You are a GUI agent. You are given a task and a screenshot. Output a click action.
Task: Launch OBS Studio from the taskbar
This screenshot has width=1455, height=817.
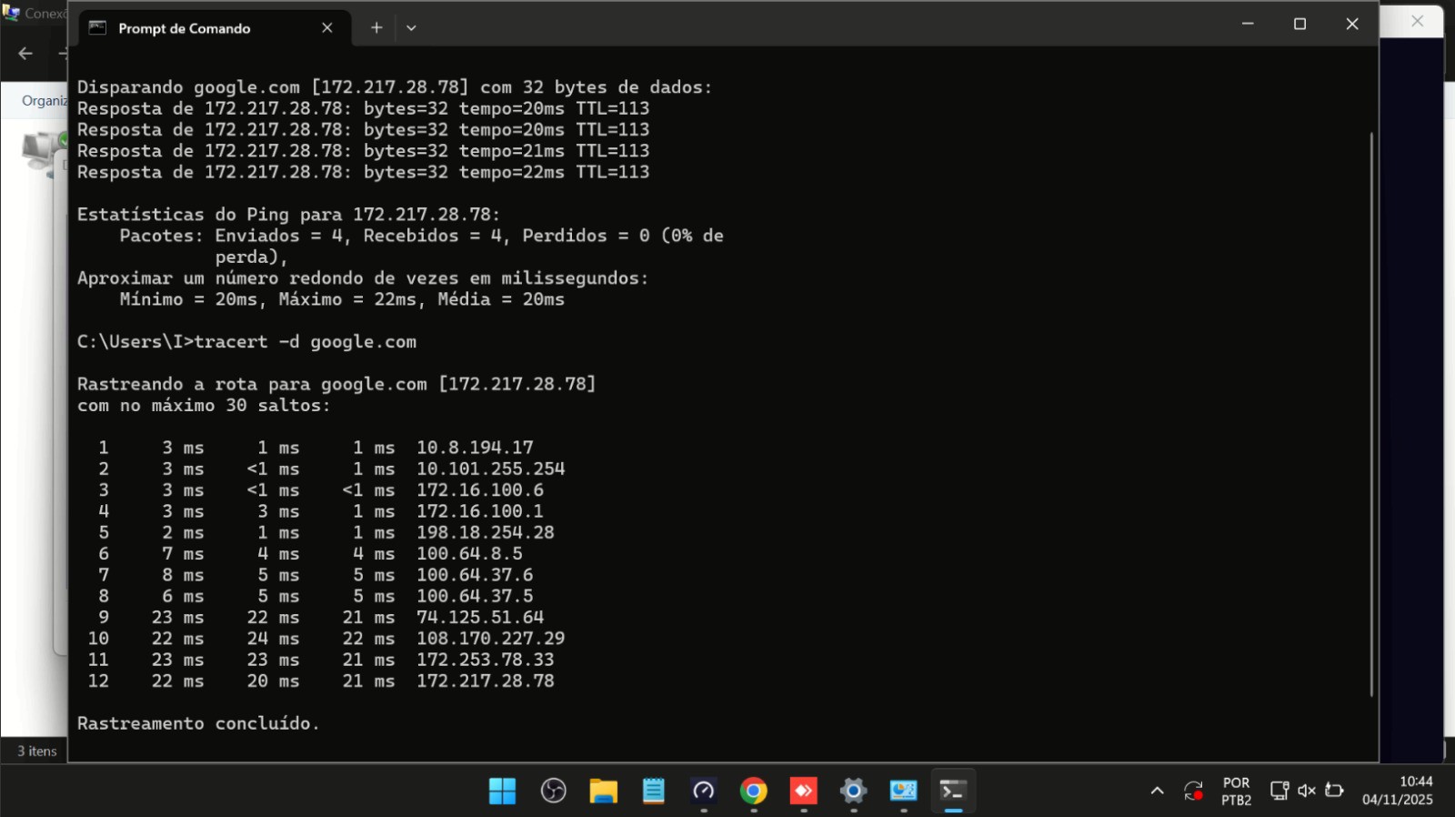pyautogui.click(x=553, y=791)
